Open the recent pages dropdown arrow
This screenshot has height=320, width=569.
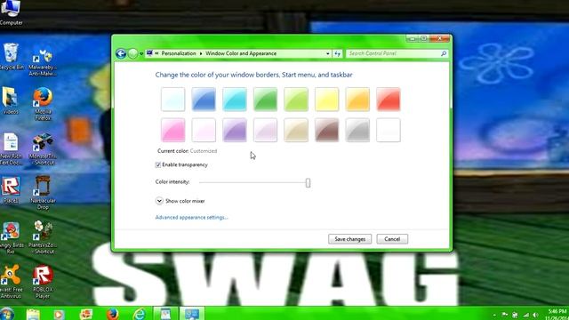click(x=141, y=53)
